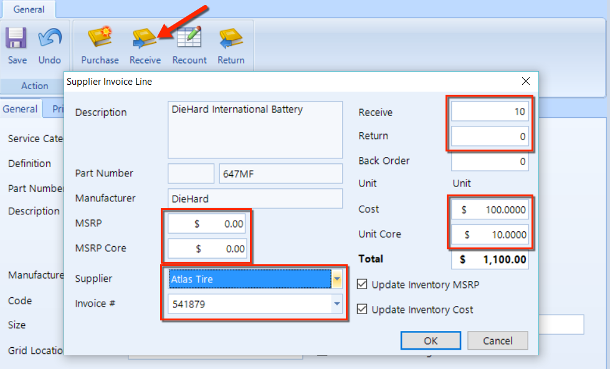Select the General ribbon tab
Viewport: 610px width, 369px height.
[x=29, y=9]
